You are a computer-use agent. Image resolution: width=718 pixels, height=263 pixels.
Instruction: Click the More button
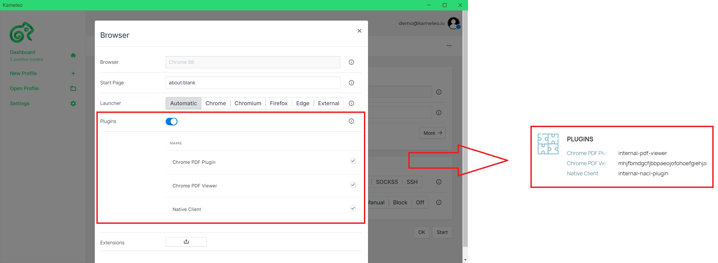click(432, 133)
